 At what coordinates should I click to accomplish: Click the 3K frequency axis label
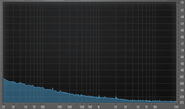(x=126, y=107)
